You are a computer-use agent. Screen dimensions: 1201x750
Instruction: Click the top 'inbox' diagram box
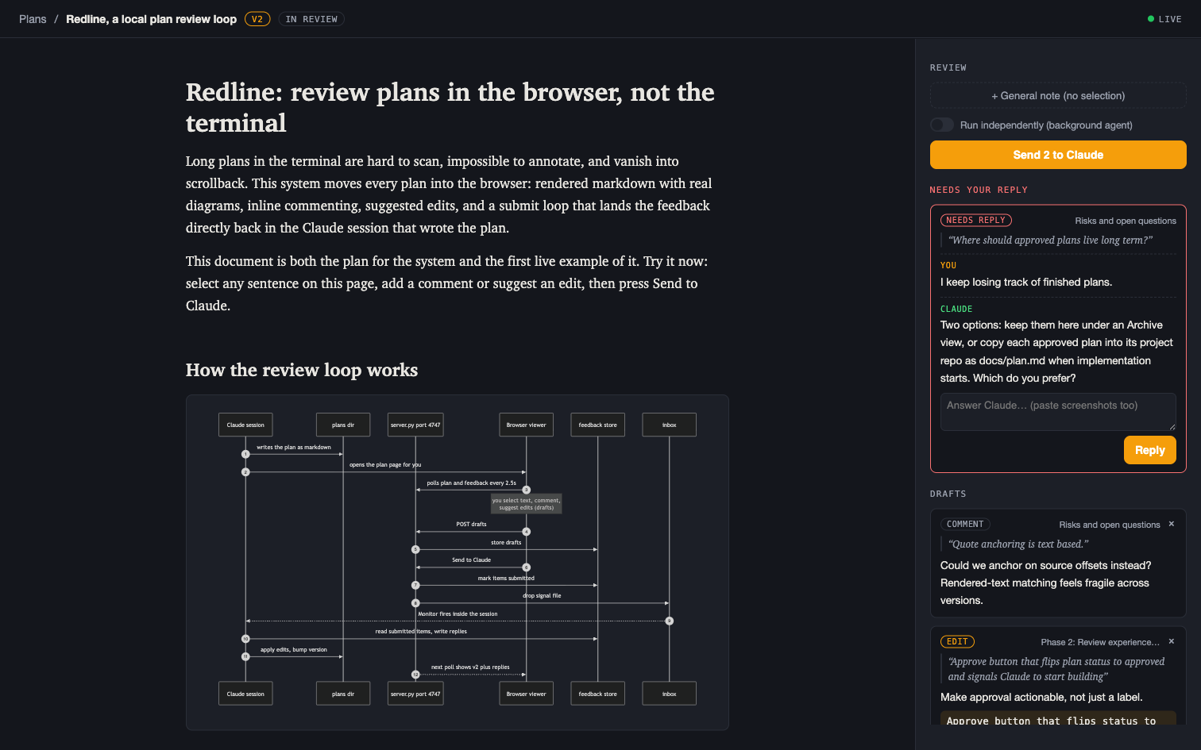coord(670,425)
